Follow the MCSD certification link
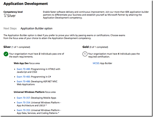This screenshot has width=153, height=117. [x=96, y=63]
